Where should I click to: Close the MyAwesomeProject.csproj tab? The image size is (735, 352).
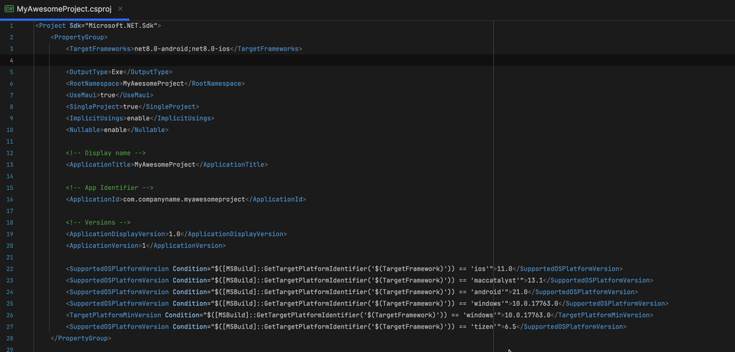tap(120, 9)
